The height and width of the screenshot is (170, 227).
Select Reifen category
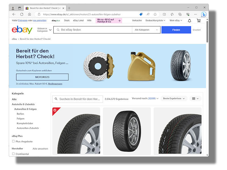(20, 114)
